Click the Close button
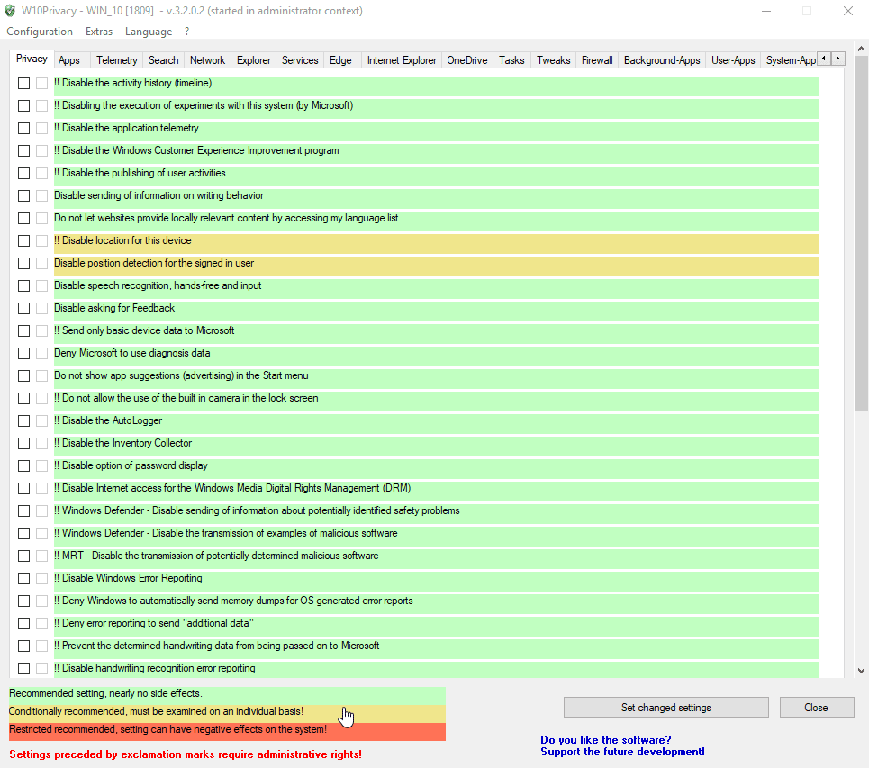 tap(817, 708)
